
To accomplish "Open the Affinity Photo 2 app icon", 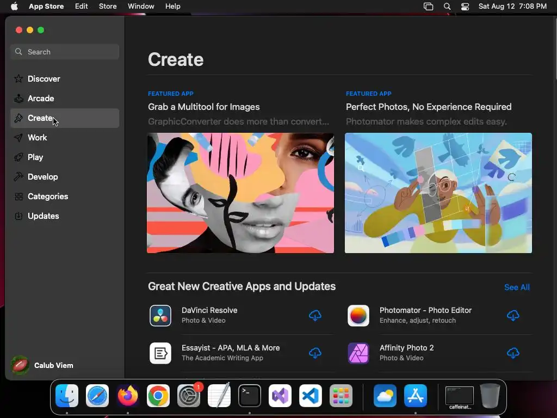I will point(358,353).
